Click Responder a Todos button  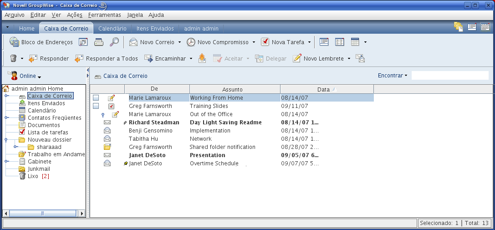[107, 58]
